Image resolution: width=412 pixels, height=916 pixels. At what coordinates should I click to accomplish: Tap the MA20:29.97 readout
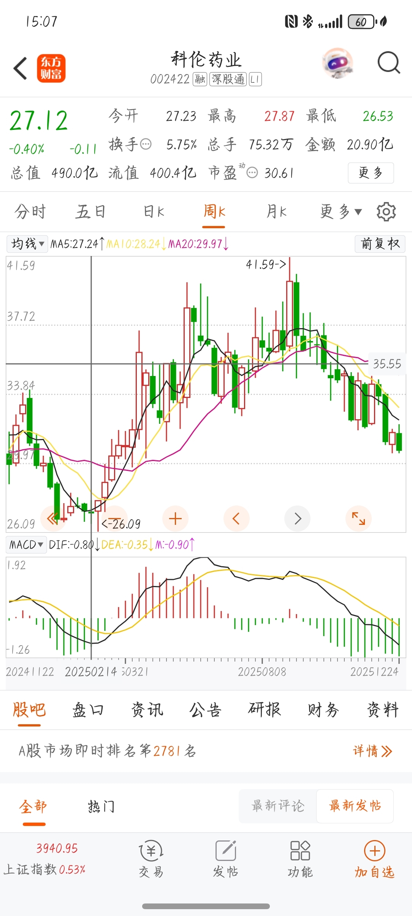click(x=198, y=244)
